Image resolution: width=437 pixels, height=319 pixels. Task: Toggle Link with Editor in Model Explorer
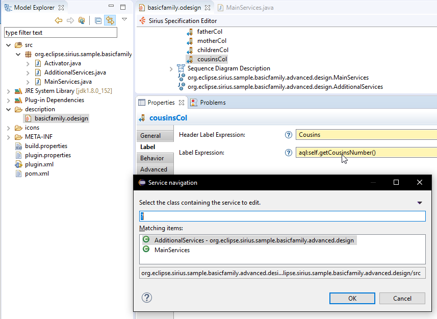(x=110, y=20)
